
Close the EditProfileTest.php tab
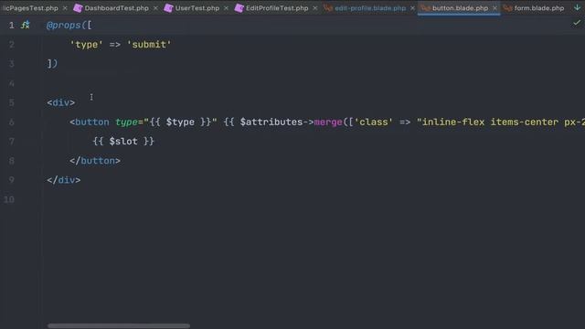point(315,8)
